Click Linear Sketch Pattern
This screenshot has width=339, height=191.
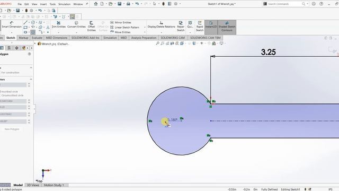[x=125, y=27]
